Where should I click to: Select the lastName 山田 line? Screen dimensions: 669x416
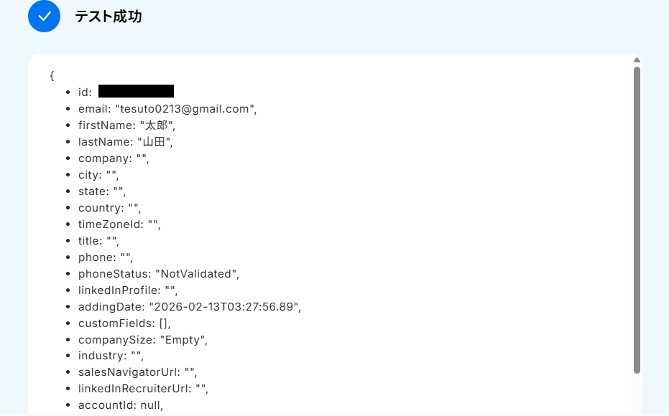(x=126, y=142)
